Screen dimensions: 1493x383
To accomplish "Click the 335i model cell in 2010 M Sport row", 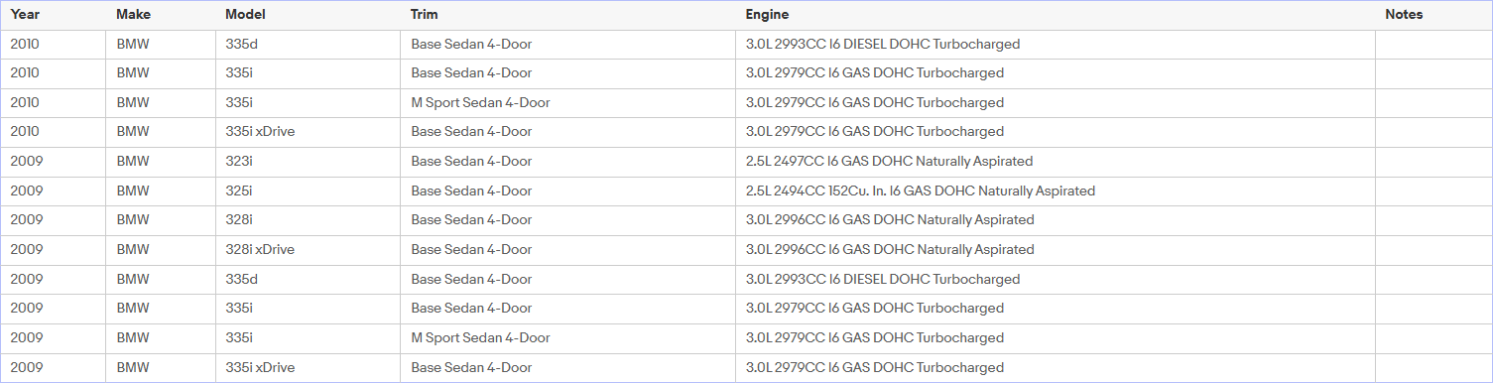I will pos(308,102).
